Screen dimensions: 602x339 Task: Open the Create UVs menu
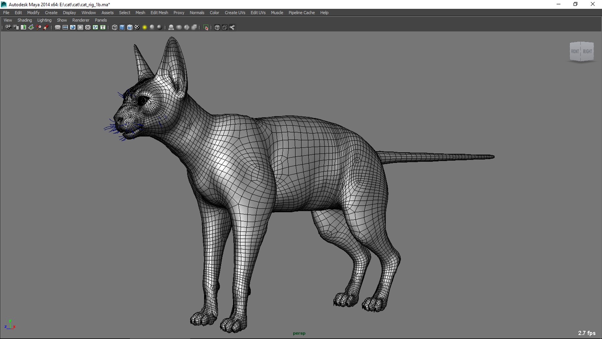(x=235, y=13)
